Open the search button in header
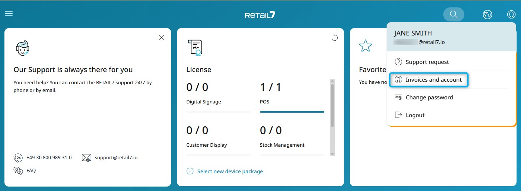The image size is (521, 191). click(454, 14)
